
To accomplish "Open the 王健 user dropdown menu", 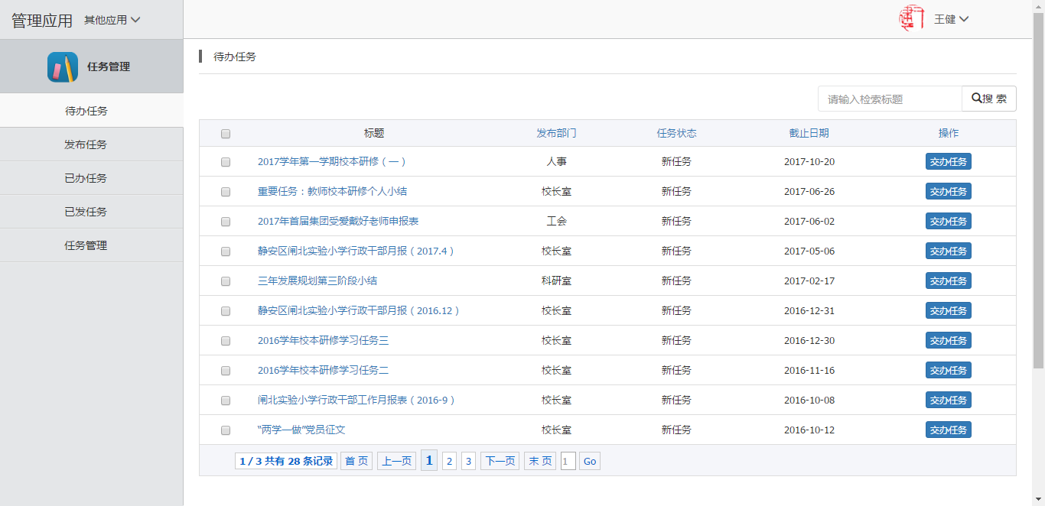I will point(951,19).
